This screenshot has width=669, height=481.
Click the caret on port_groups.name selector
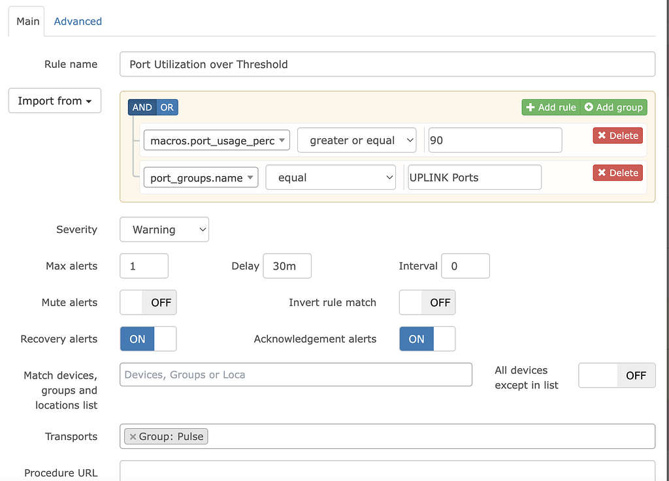click(250, 177)
